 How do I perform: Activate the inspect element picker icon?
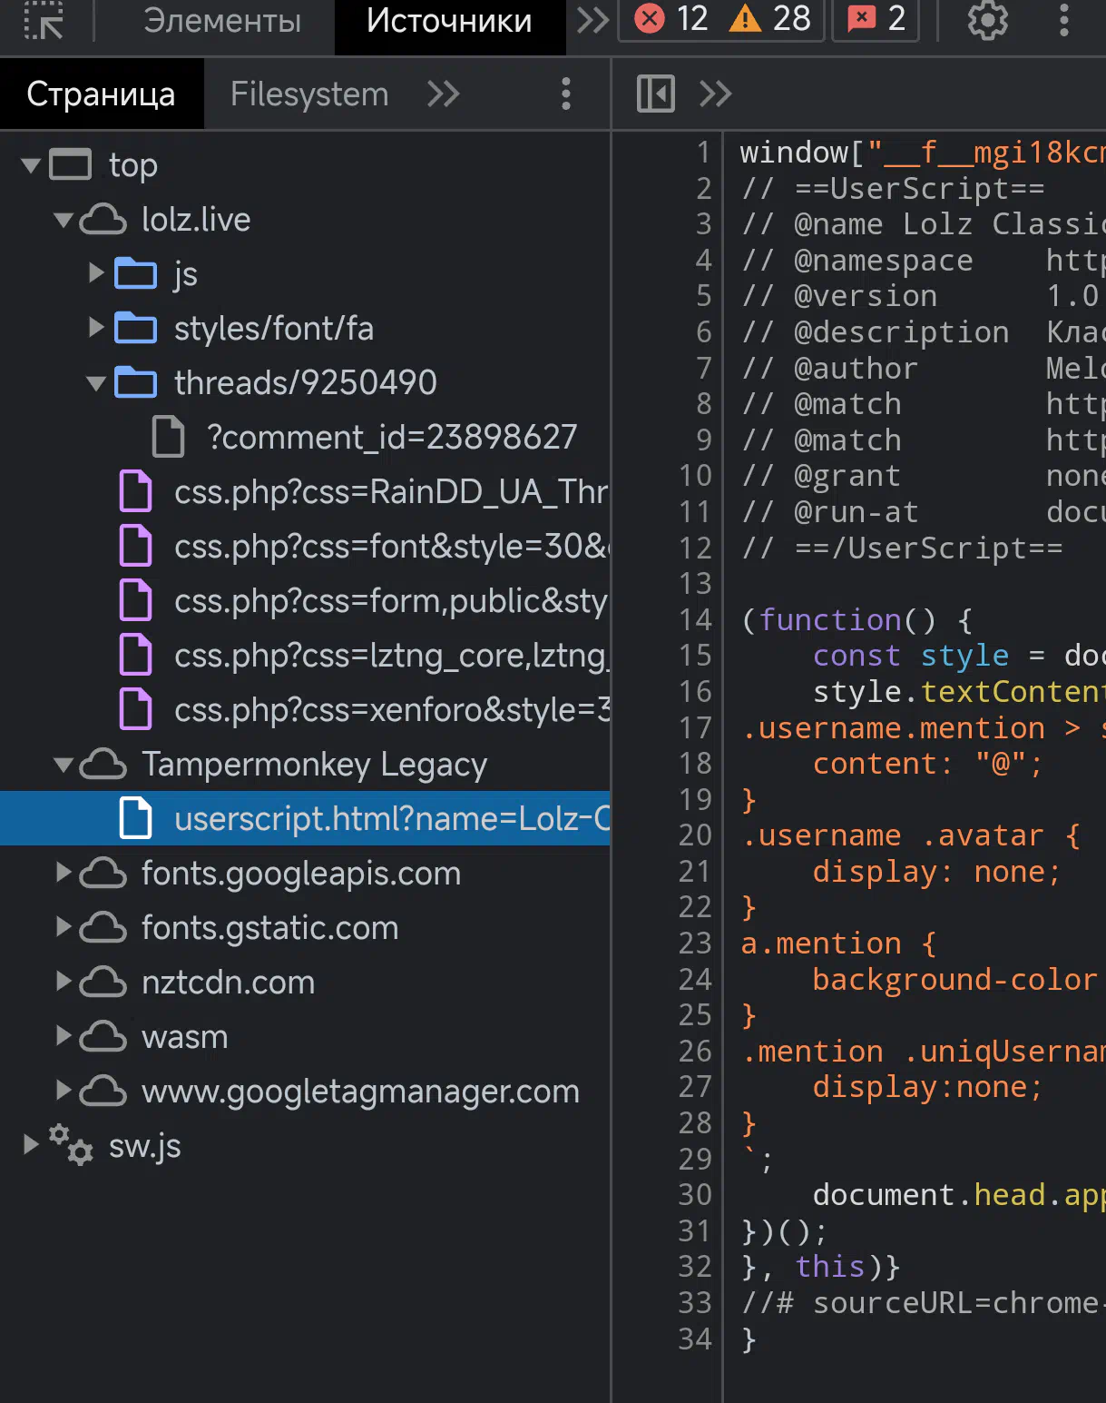point(43,20)
